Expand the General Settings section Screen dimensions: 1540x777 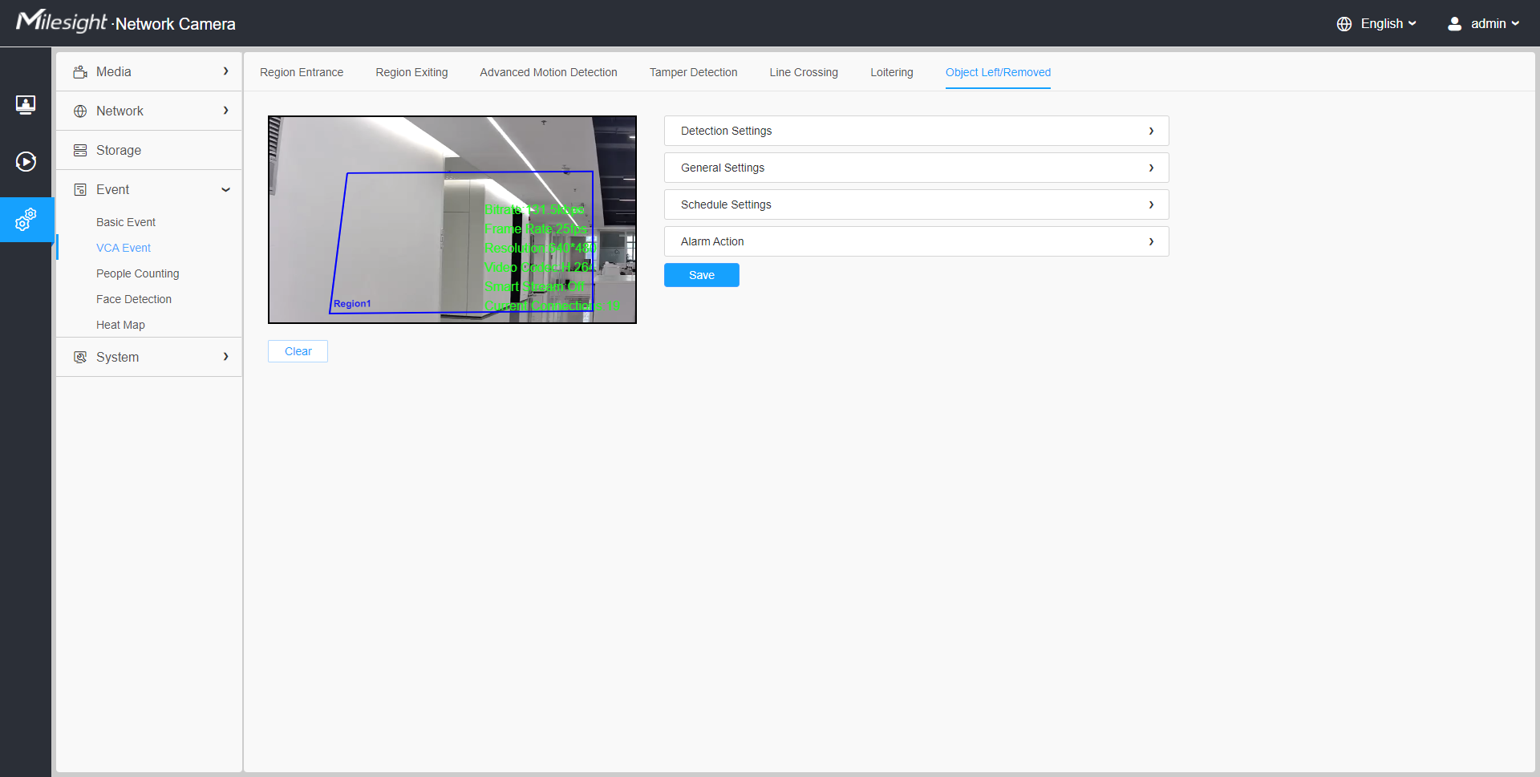(x=915, y=168)
